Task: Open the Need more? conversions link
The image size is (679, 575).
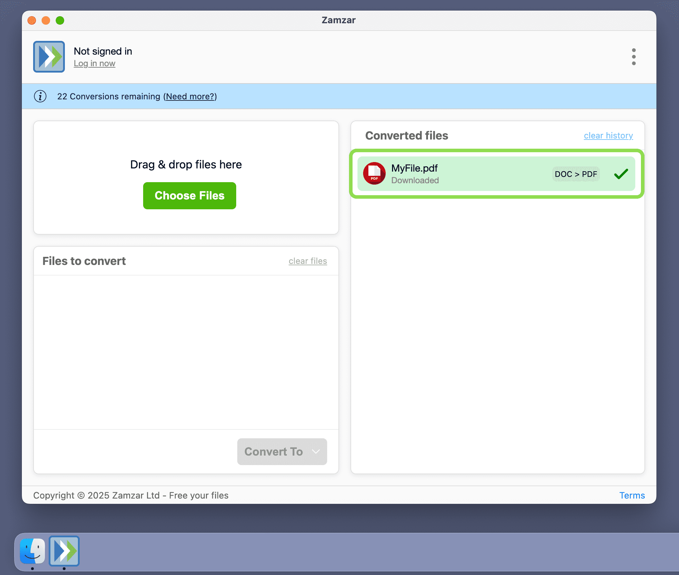Action: (x=190, y=96)
